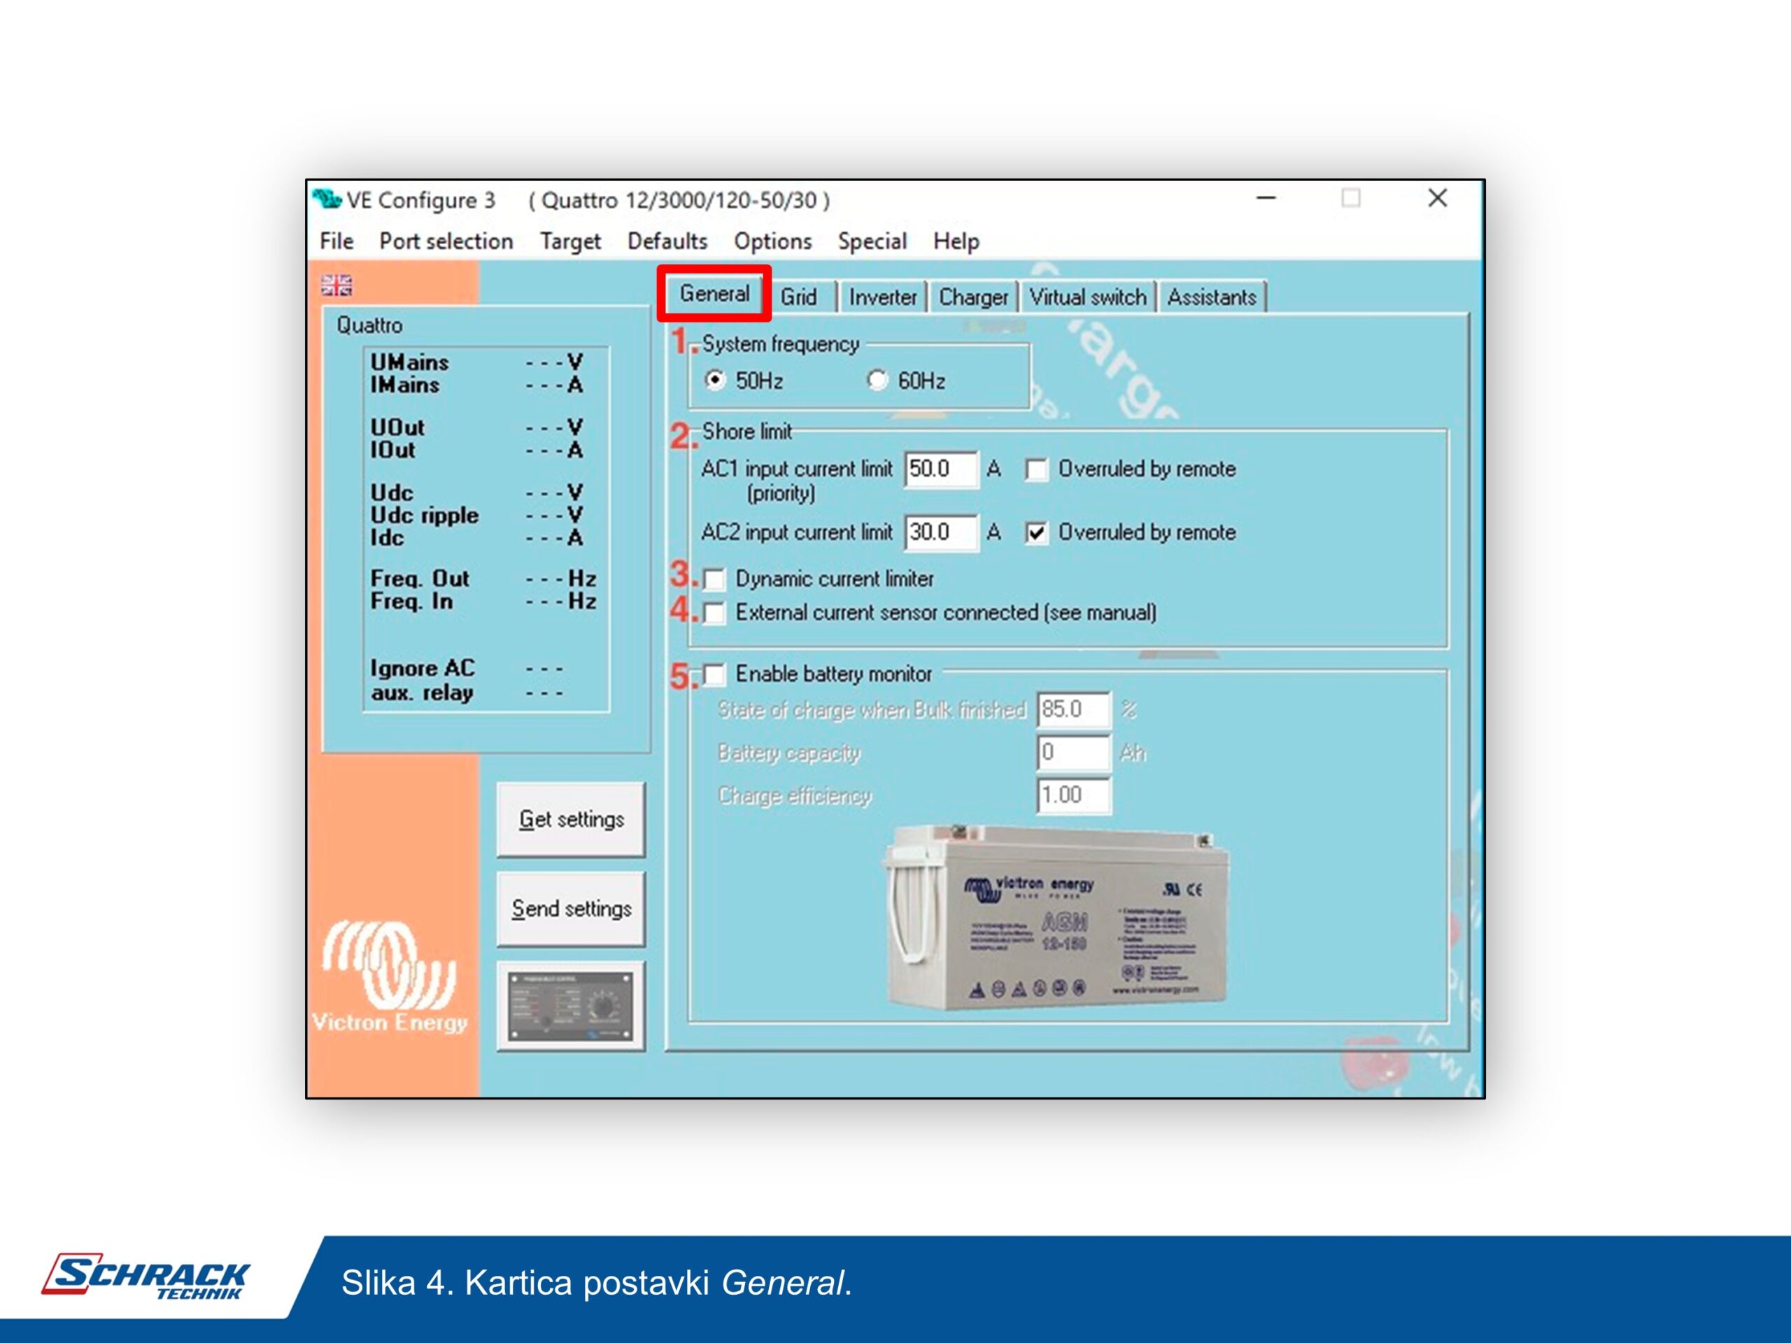
Task: Switch to the Grid tab
Action: pos(798,297)
